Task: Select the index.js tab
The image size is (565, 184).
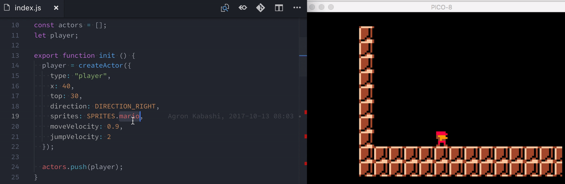Action: (32, 8)
